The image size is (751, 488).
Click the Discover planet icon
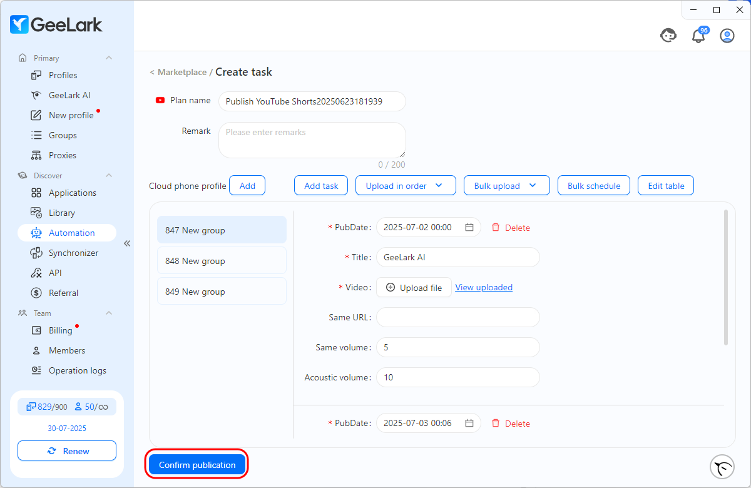[x=23, y=175]
